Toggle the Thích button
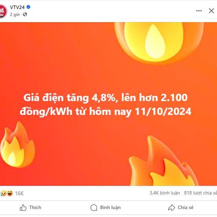The width and height of the screenshot is (217, 217). (x=30, y=208)
